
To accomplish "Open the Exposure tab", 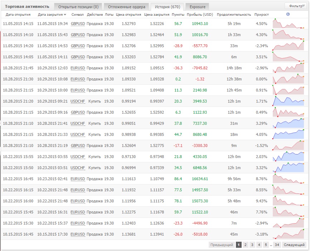I will pos(197,7).
